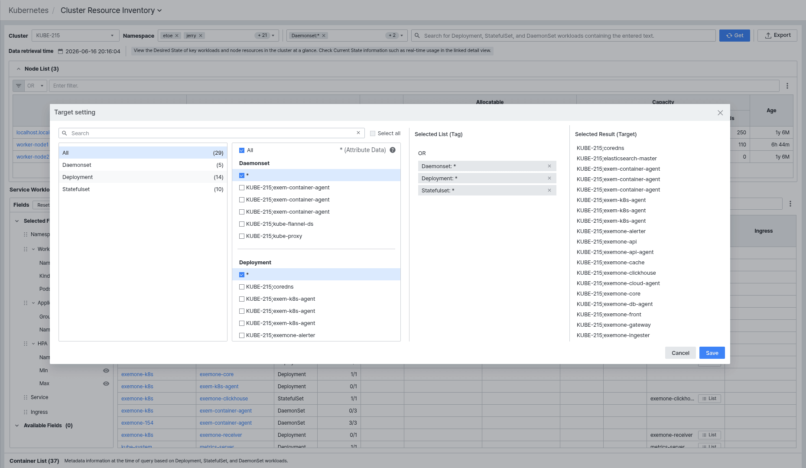Image resolution: width=806 pixels, height=468 pixels.
Task: Cancel the target setting dialog
Action: (680, 353)
